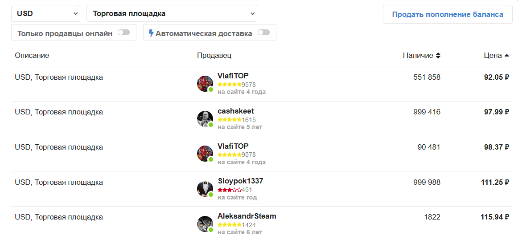Screen dimensions: 518x248
Task: Click VlafiTOP avatar in first row
Action: click(x=205, y=84)
